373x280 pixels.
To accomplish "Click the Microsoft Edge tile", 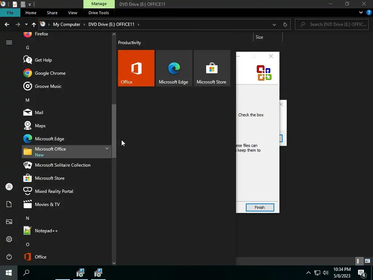I will click(x=174, y=68).
